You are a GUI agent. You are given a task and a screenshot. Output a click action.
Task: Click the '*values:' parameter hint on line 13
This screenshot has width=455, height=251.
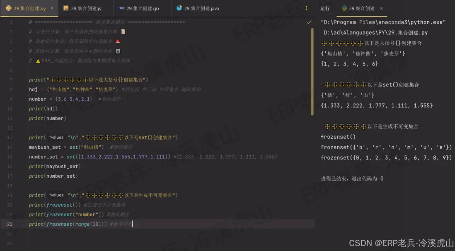pos(57,137)
